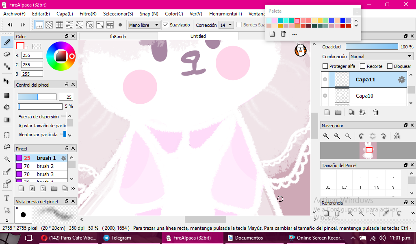Pick the blue swatch in Paleta
Screen dimensions: 416x244
[x=343, y=21]
